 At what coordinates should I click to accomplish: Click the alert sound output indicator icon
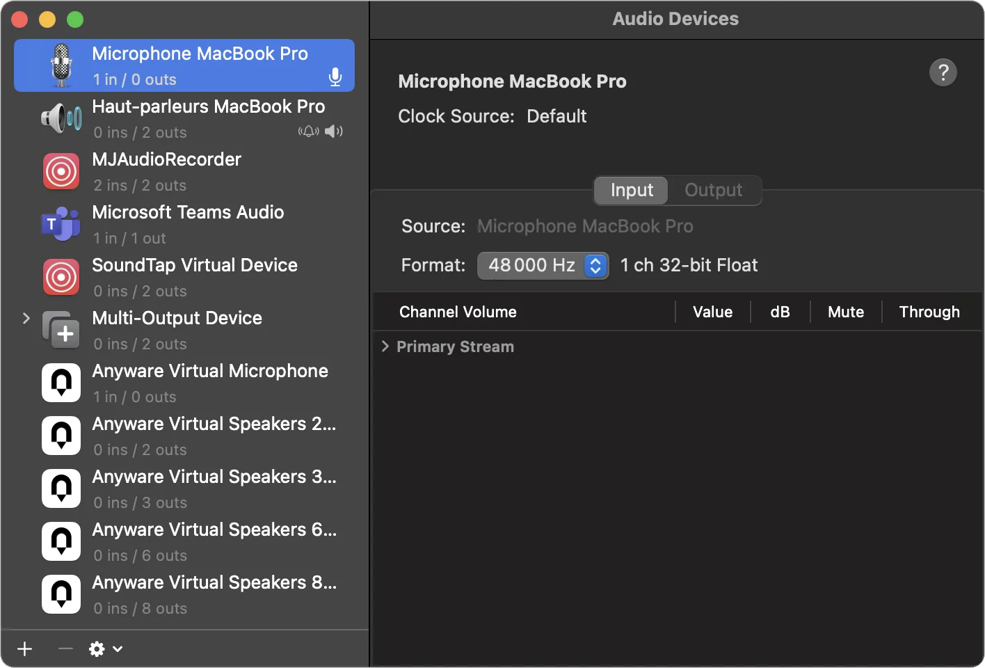308,132
